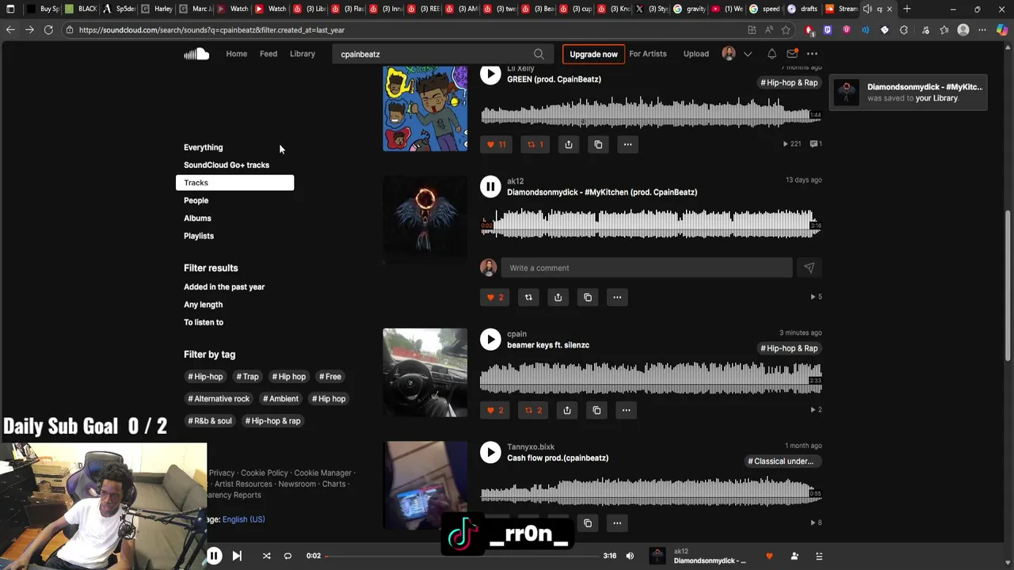This screenshot has width=1014, height=570.
Task: Filter by #Alternative rock tag
Action: [x=219, y=399]
